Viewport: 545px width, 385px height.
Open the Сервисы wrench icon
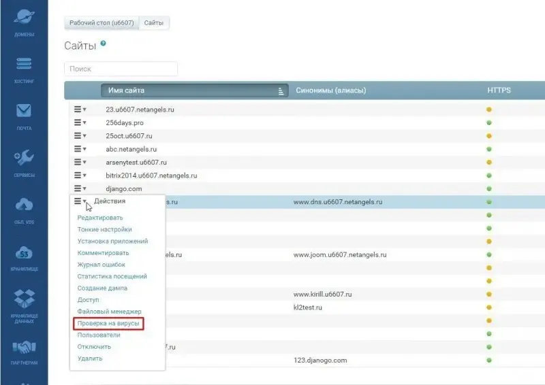[x=24, y=157]
